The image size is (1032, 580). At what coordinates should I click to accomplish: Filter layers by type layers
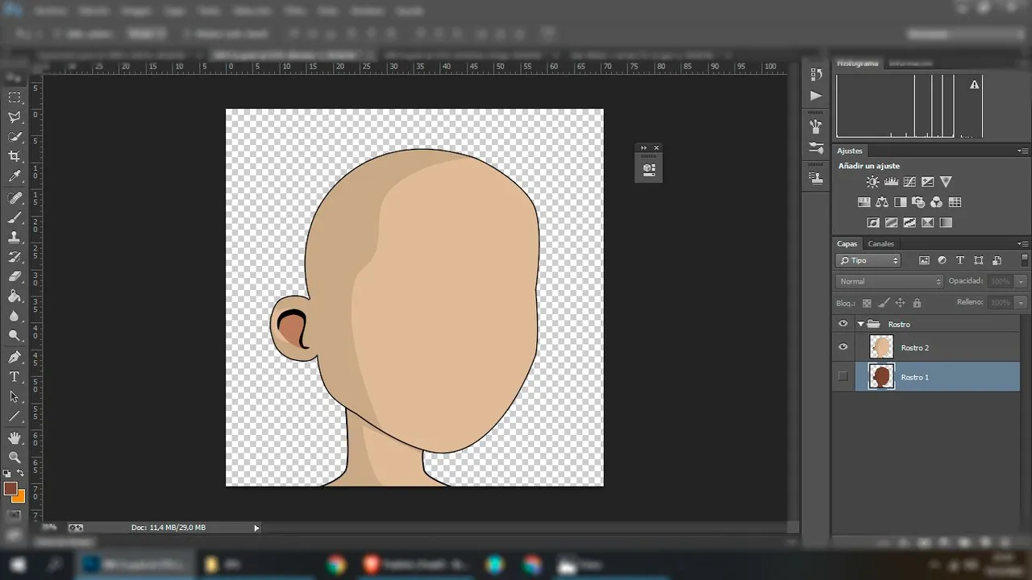pyautogui.click(x=960, y=260)
